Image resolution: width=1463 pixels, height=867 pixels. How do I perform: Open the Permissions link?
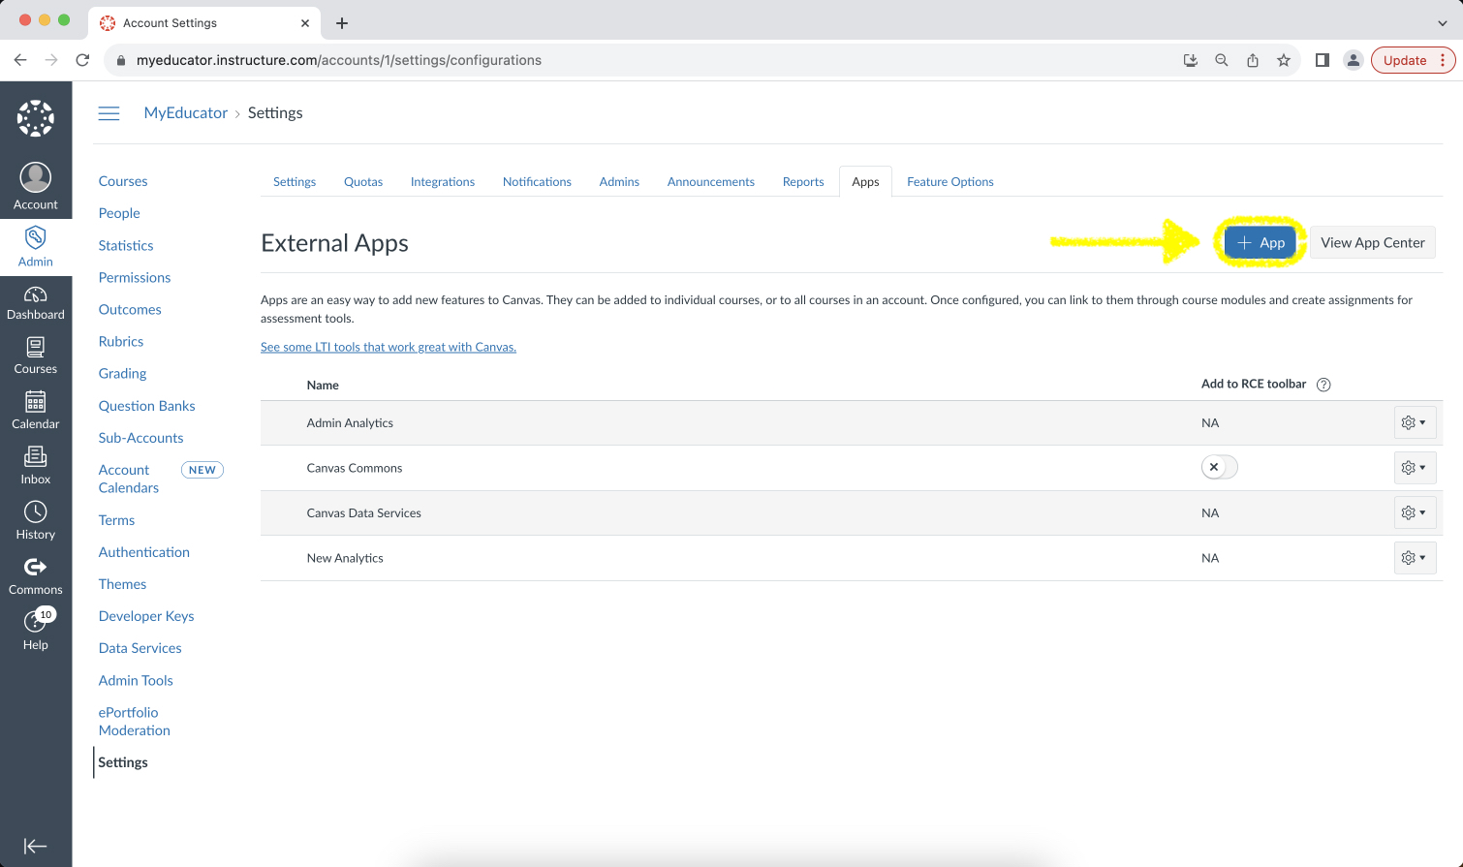click(135, 277)
